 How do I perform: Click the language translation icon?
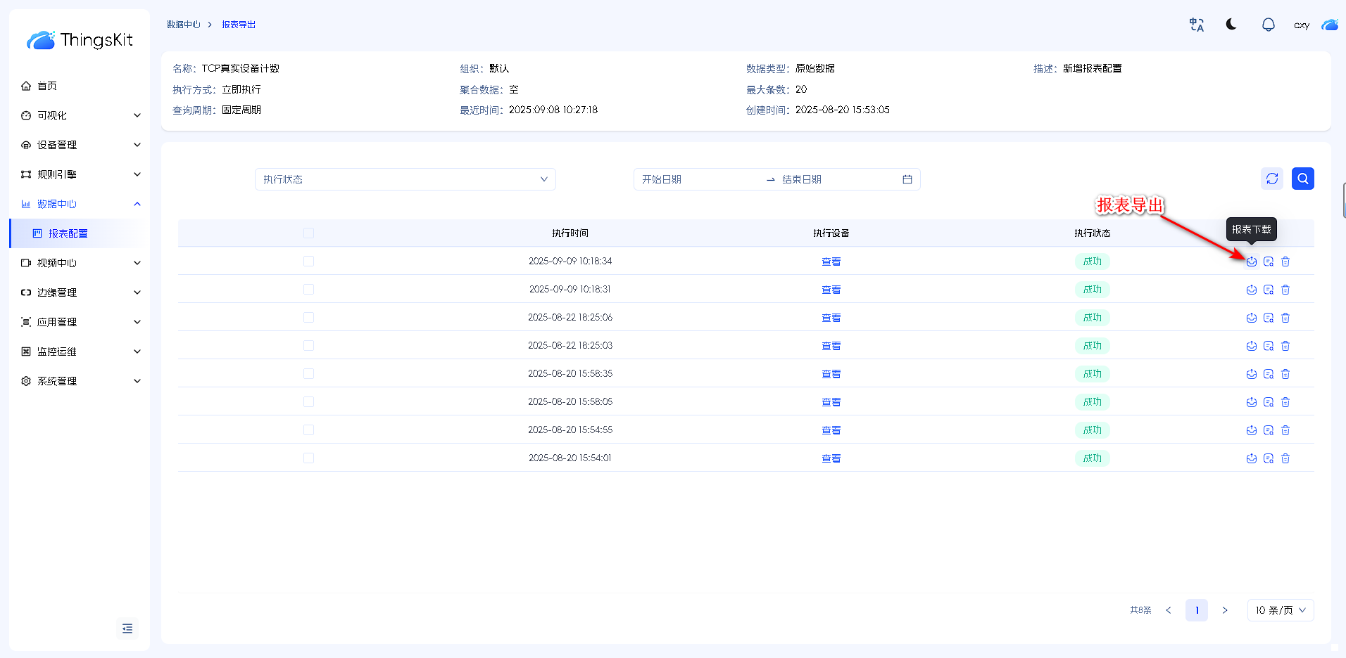(1196, 25)
